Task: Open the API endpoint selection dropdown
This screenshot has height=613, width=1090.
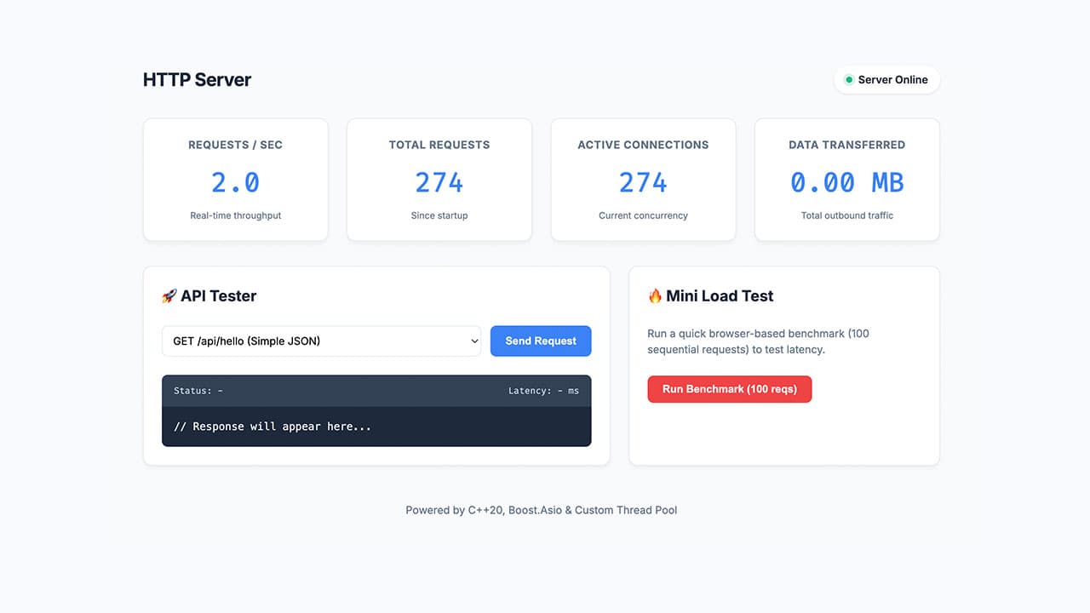Action: [x=321, y=341]
